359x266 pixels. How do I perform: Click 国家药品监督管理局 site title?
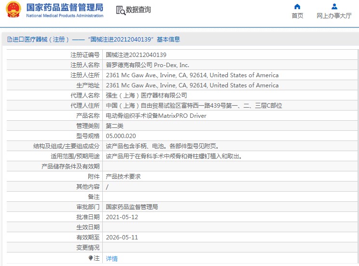tap(65, 7)
